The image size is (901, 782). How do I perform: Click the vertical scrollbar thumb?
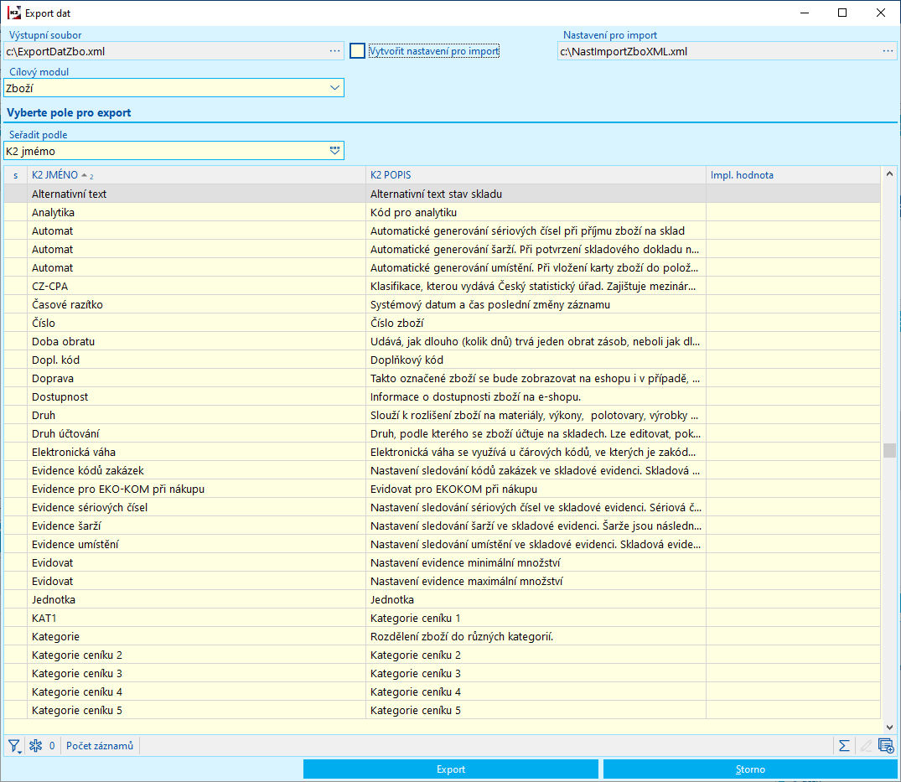889,450
